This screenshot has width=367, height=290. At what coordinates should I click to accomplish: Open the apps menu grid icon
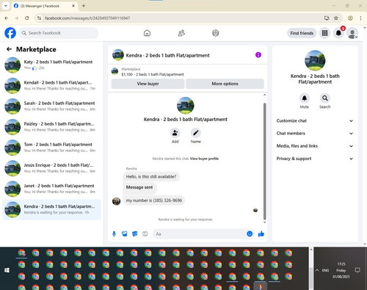324,33
